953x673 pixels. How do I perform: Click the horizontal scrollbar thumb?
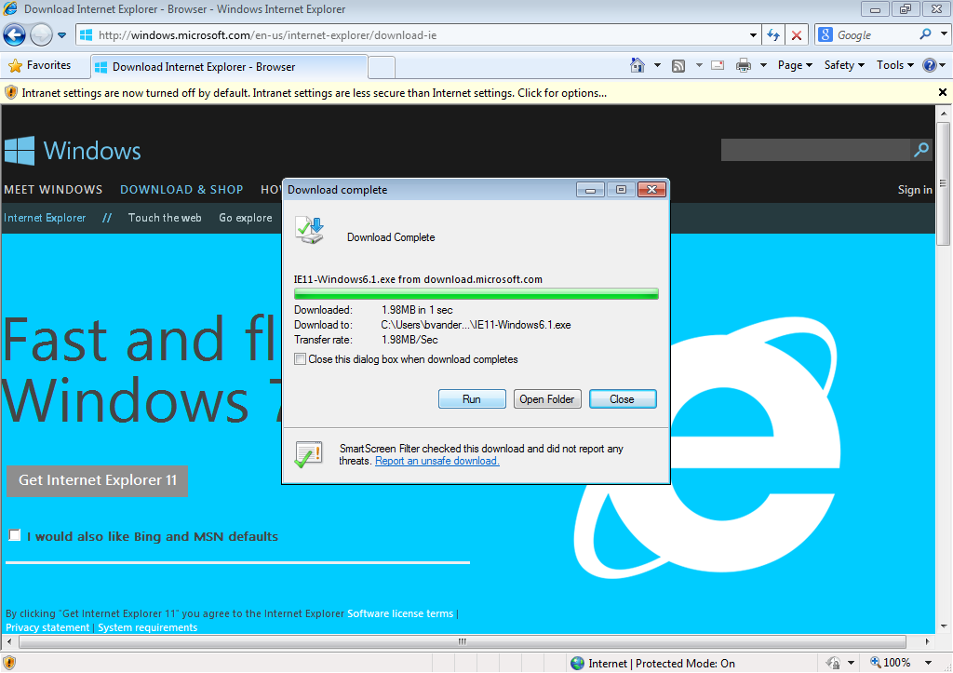coord(463,641)
